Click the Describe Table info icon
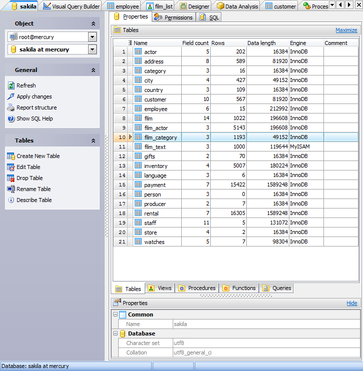 tap(11, 200)
